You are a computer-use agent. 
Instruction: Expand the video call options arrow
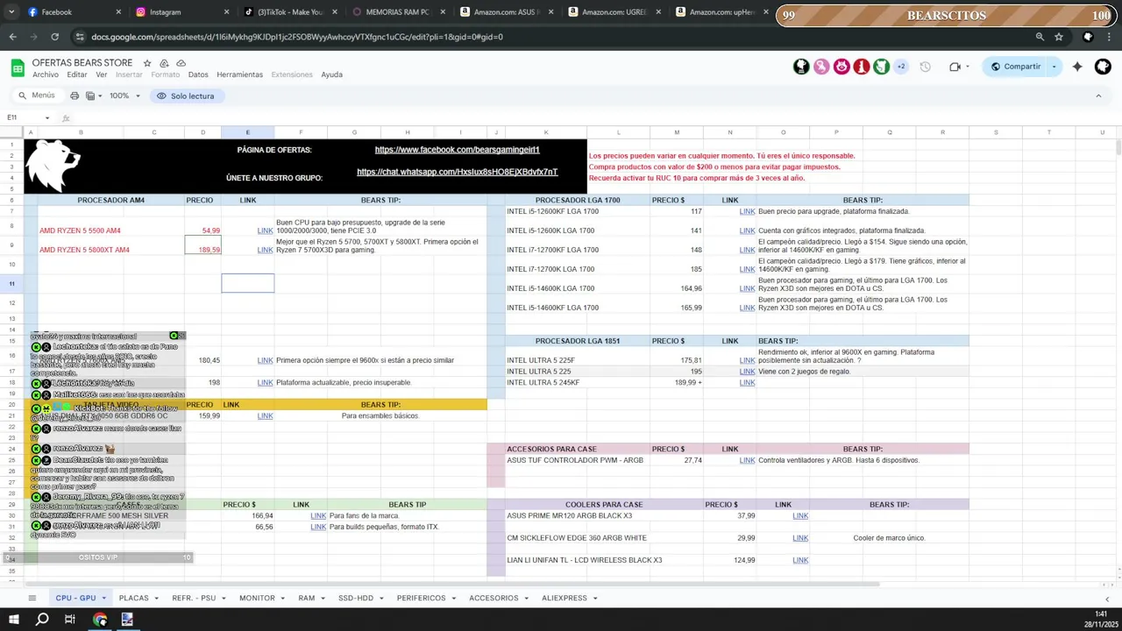(969, 67)
